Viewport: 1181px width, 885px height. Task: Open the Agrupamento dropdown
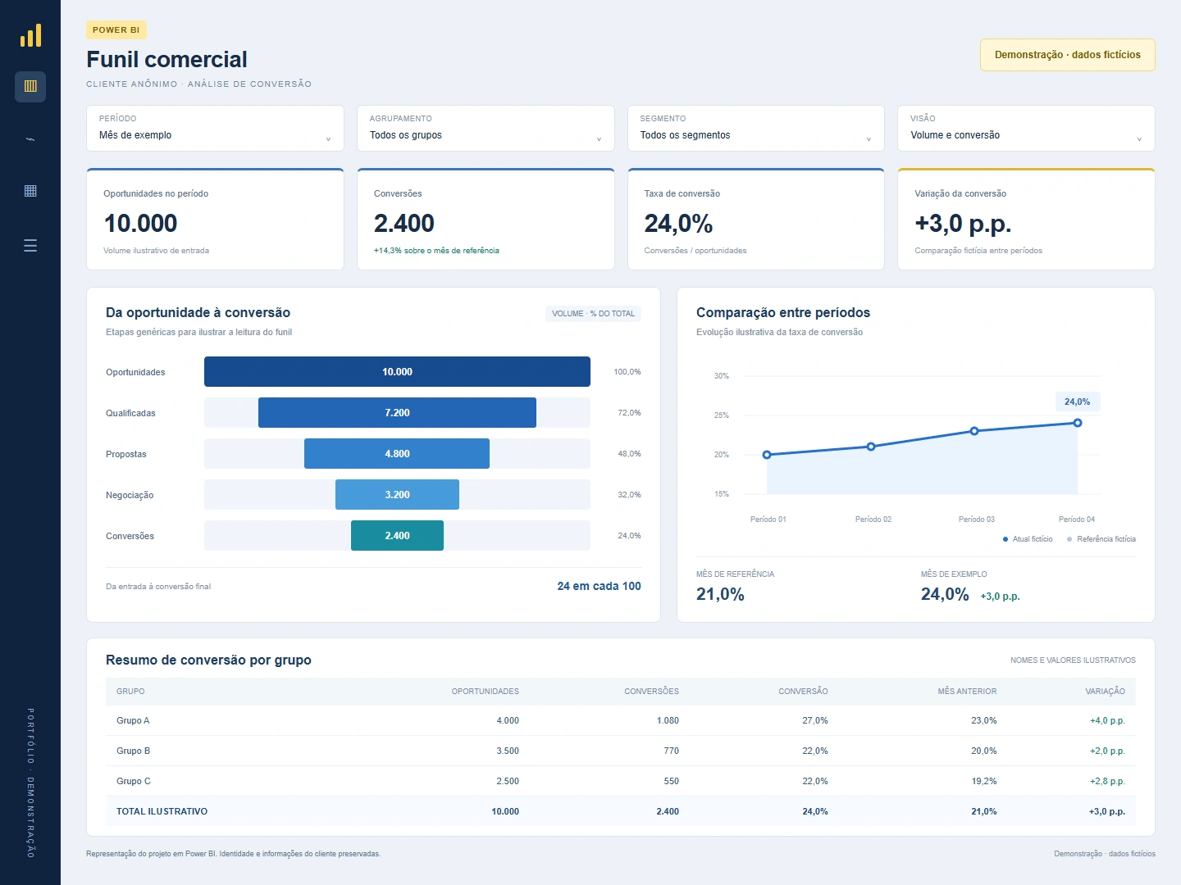[486, 128]
